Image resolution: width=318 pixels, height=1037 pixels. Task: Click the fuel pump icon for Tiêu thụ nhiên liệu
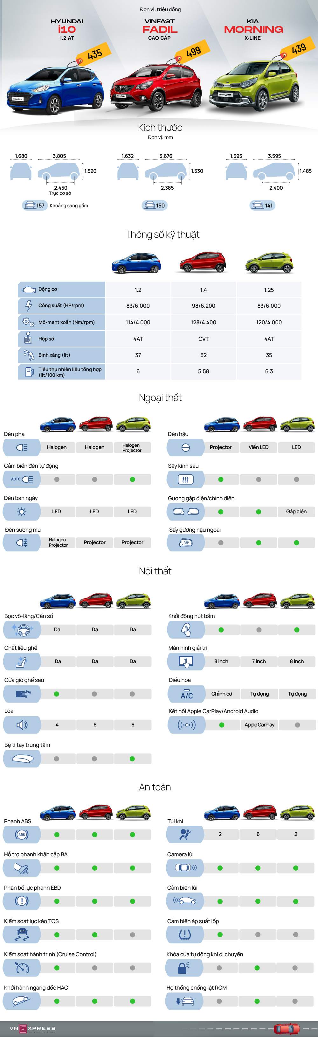(29, 372)
